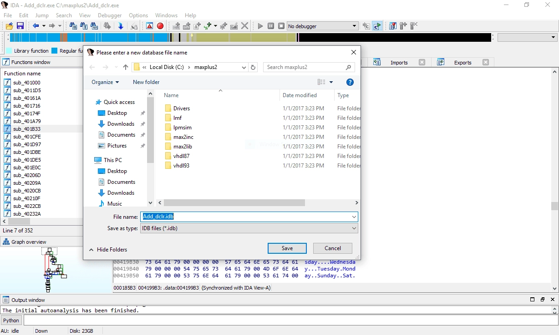The width and height of the screenshot is (559, 335).
Task: Click the Cancel button
Action: tap(333, 248)
